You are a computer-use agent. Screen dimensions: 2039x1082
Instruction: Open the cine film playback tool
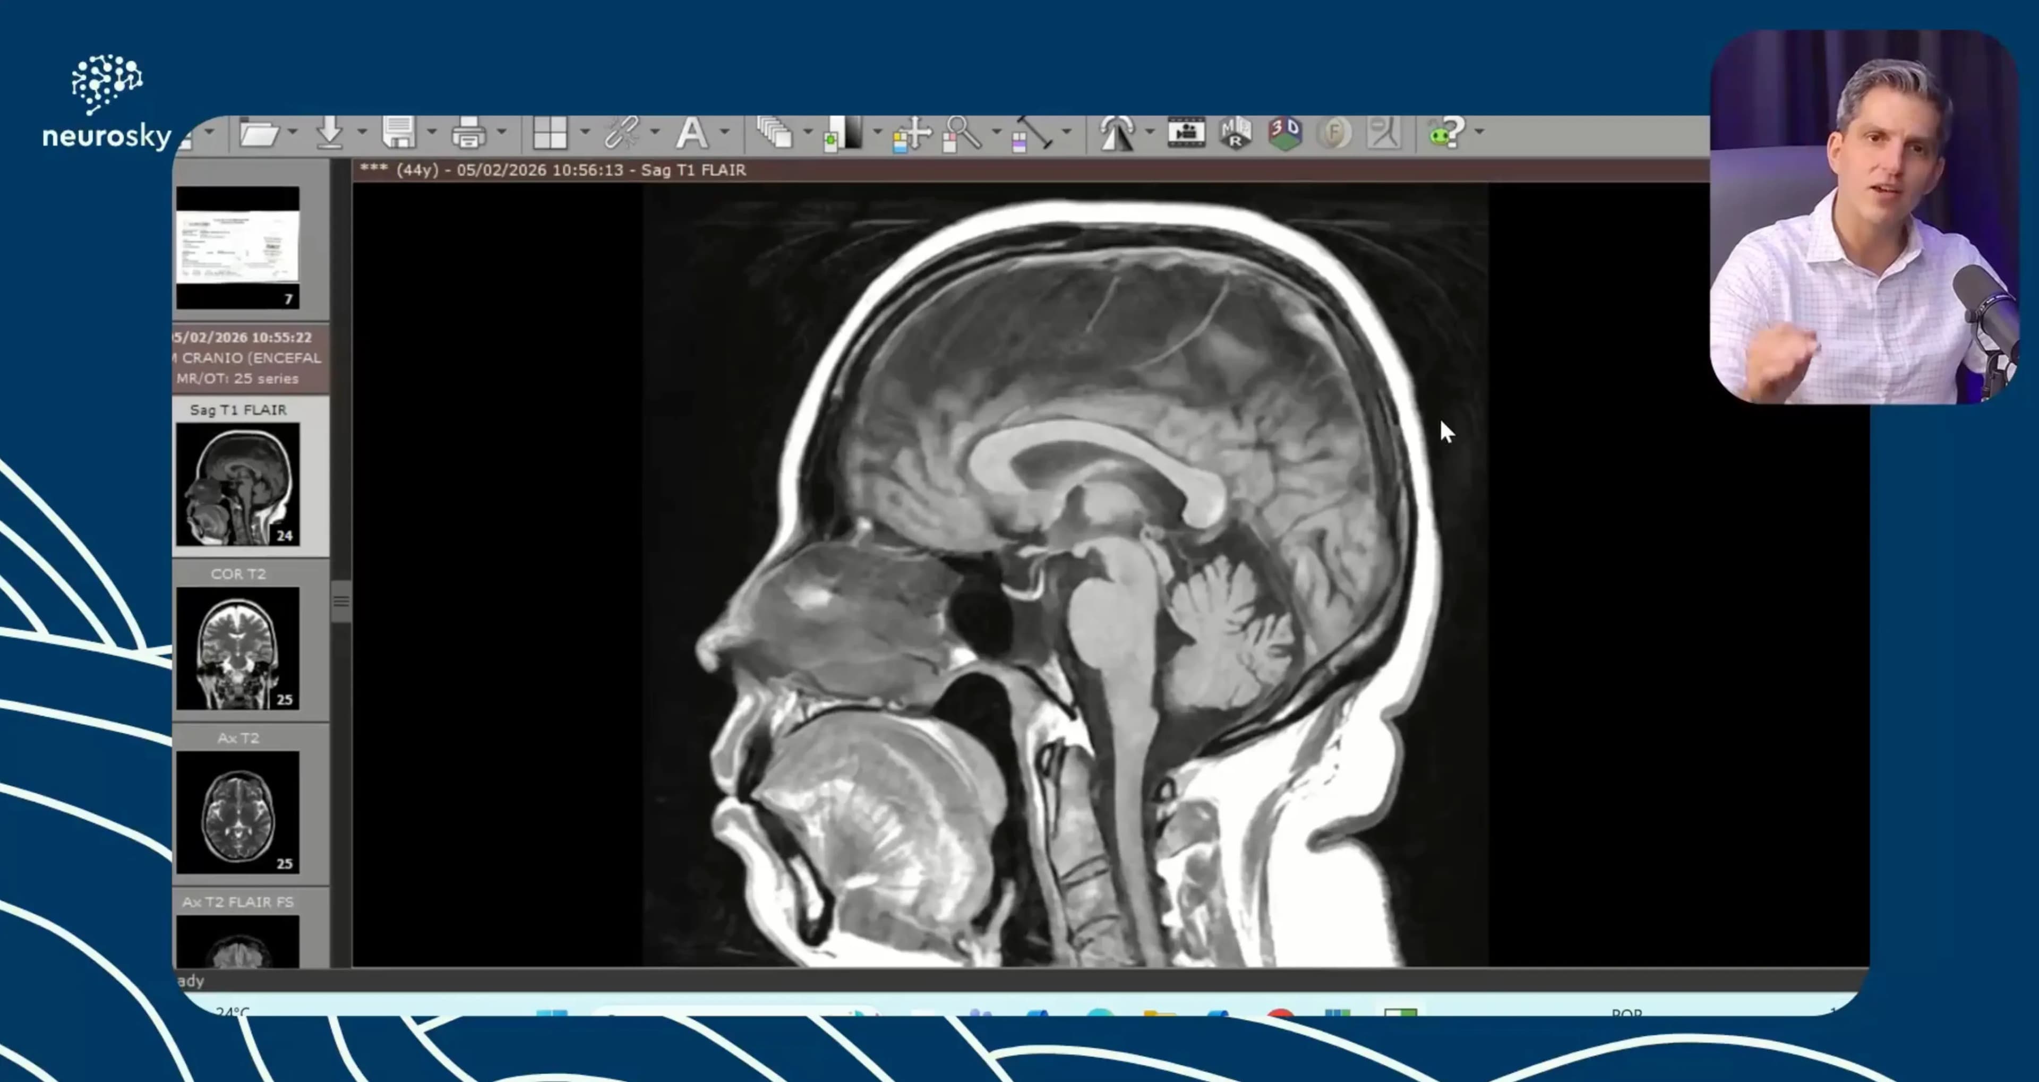(1186, 132)
